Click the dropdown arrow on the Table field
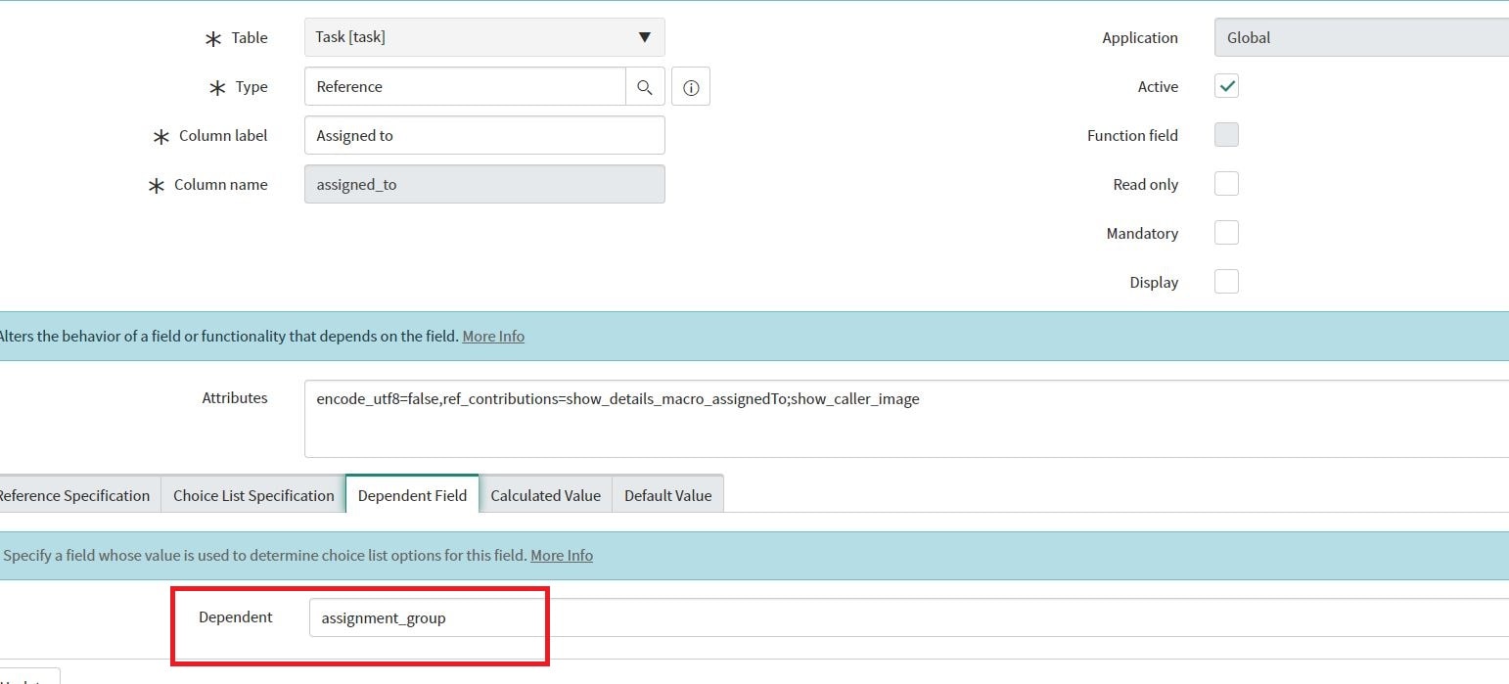 click(644, 37)
